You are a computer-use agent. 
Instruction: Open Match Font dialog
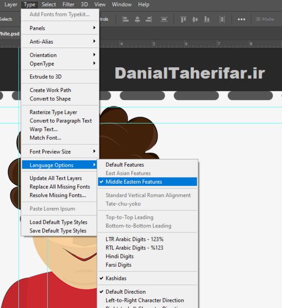[60, 138]
